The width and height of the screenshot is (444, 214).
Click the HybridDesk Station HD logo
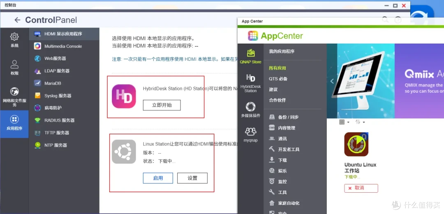coord(124,96)
